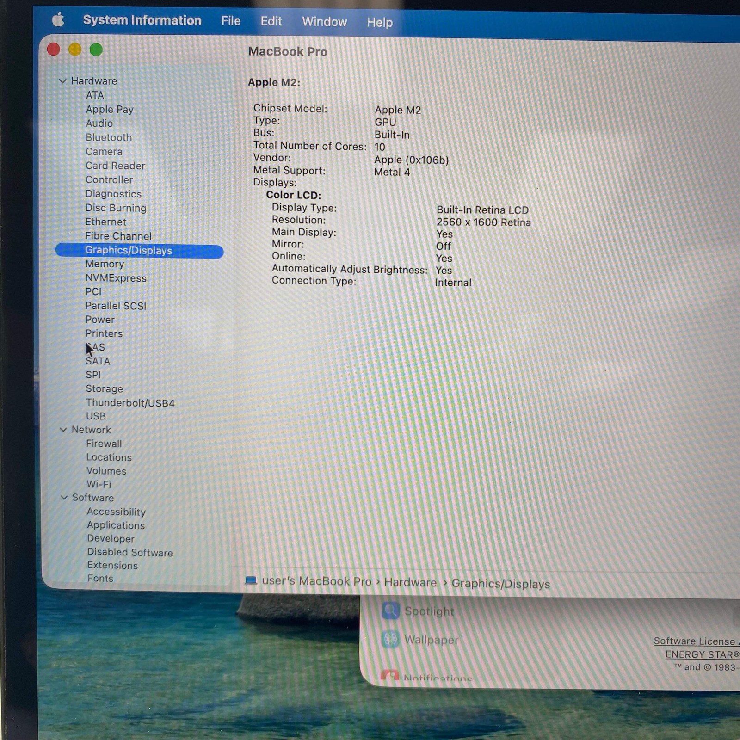Select Accessibility under Software
This screenshot has height=740, width=740.
[x=116, y=512]
